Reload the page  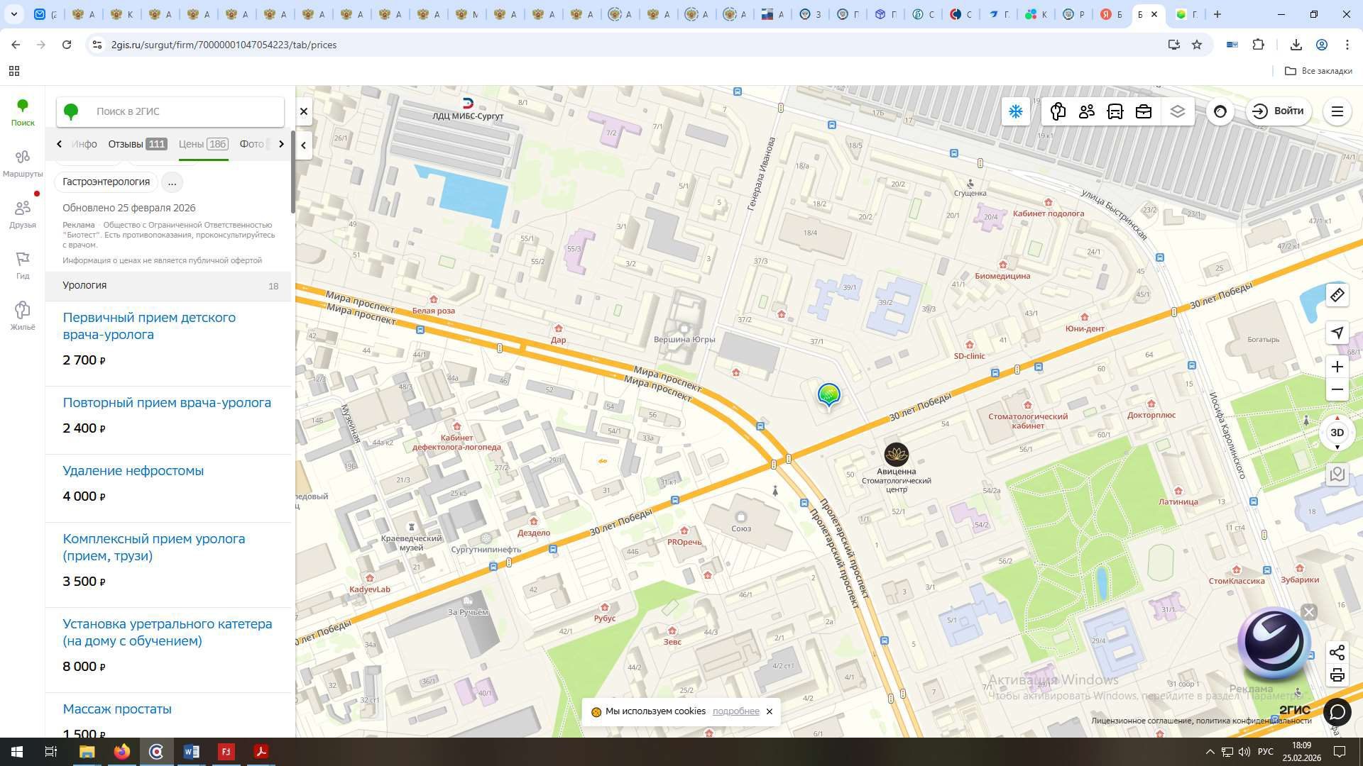coord(67,45)
